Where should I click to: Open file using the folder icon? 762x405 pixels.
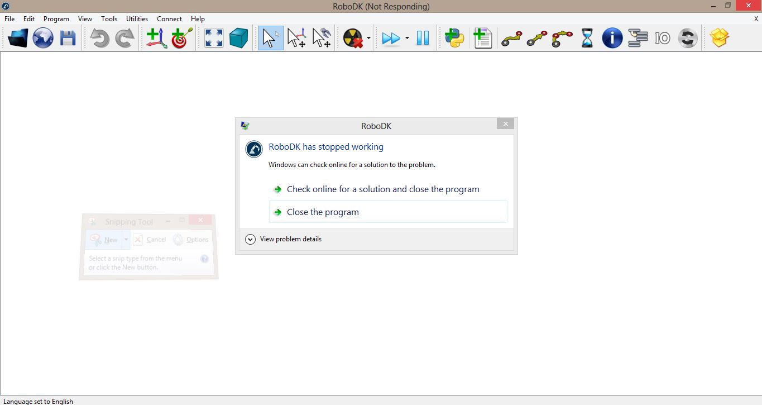pos(18,39)
